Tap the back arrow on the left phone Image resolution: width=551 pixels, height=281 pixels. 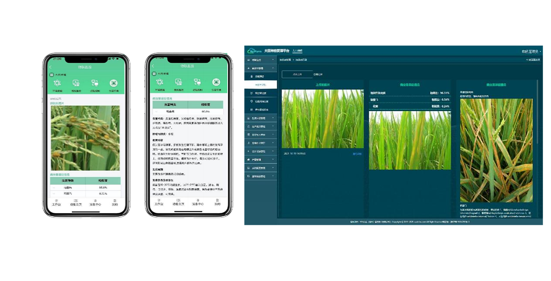[51, 67]
